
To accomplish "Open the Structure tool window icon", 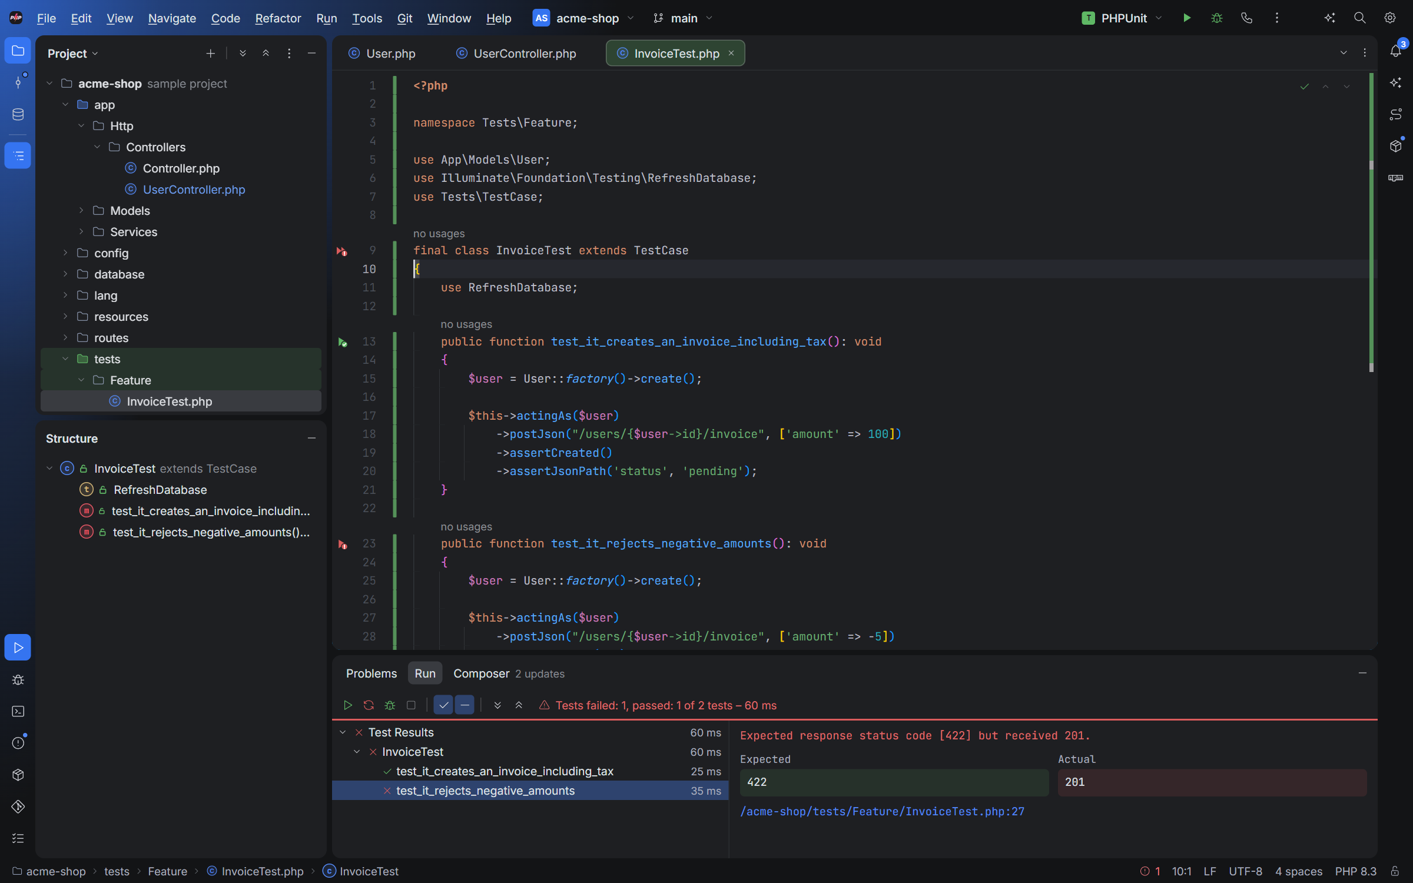I will click(x=18, y=156).
